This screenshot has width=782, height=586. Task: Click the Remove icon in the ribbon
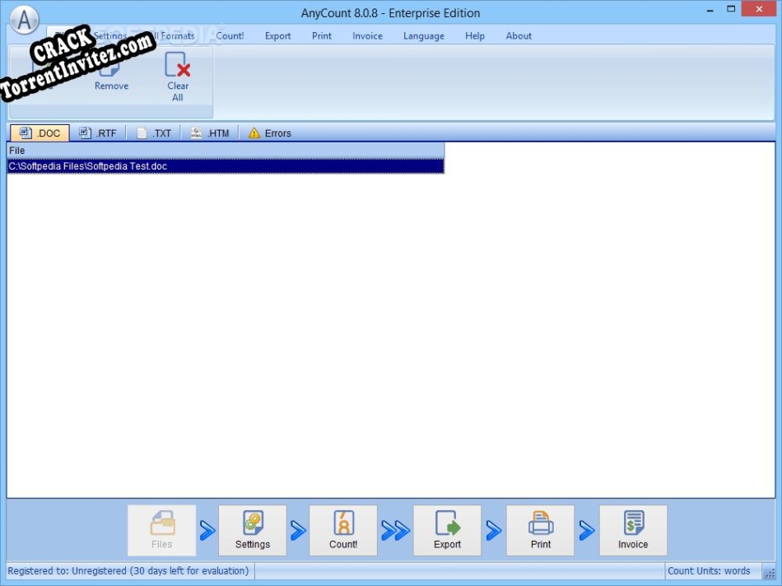coord(111,74)
